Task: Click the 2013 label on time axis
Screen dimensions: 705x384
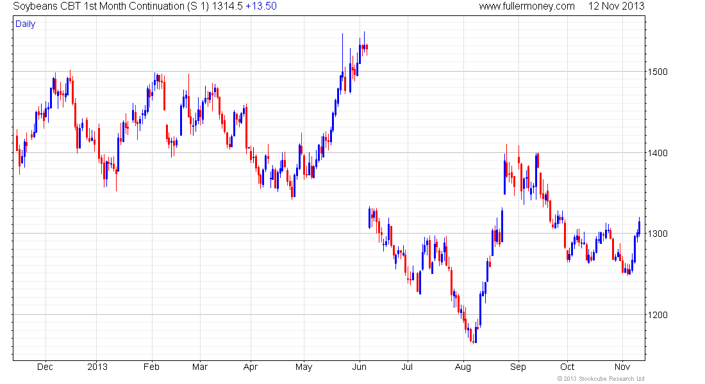Action: coord(97,367)
